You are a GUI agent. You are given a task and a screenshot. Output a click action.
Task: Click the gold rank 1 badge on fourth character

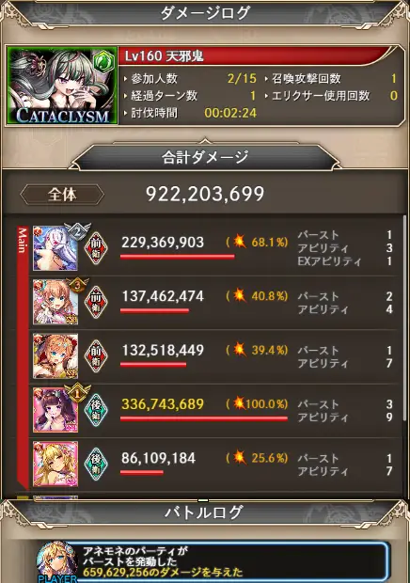point(77,394)
